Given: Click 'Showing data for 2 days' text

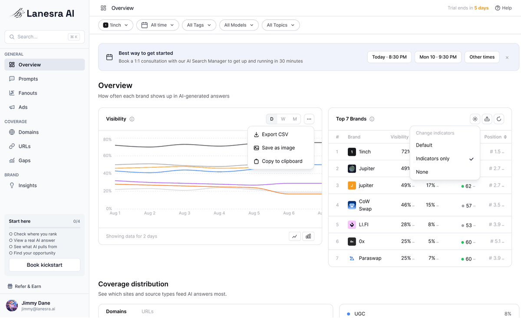Looking at the screenshot, I should [x=132, y=236].
